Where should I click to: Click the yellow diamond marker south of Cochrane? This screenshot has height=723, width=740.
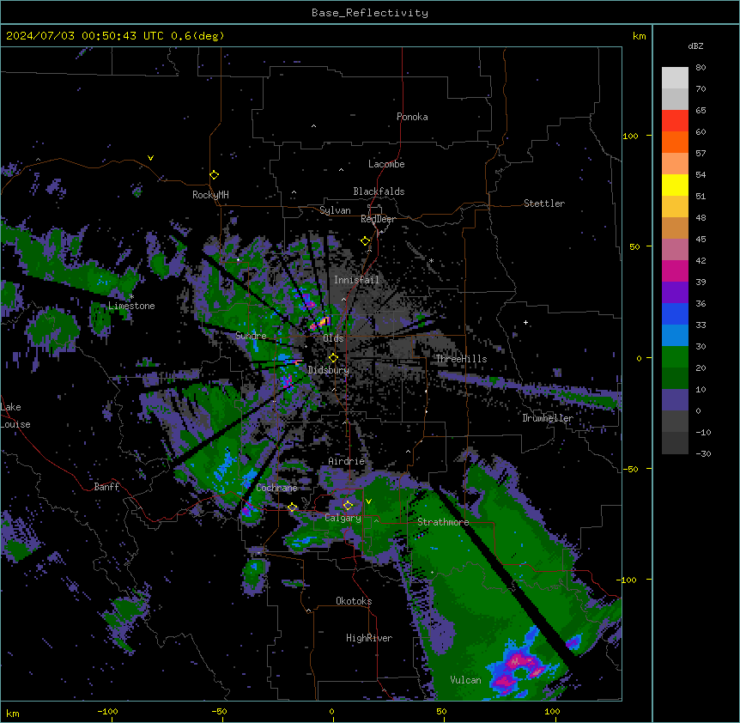tap(292, 507)
